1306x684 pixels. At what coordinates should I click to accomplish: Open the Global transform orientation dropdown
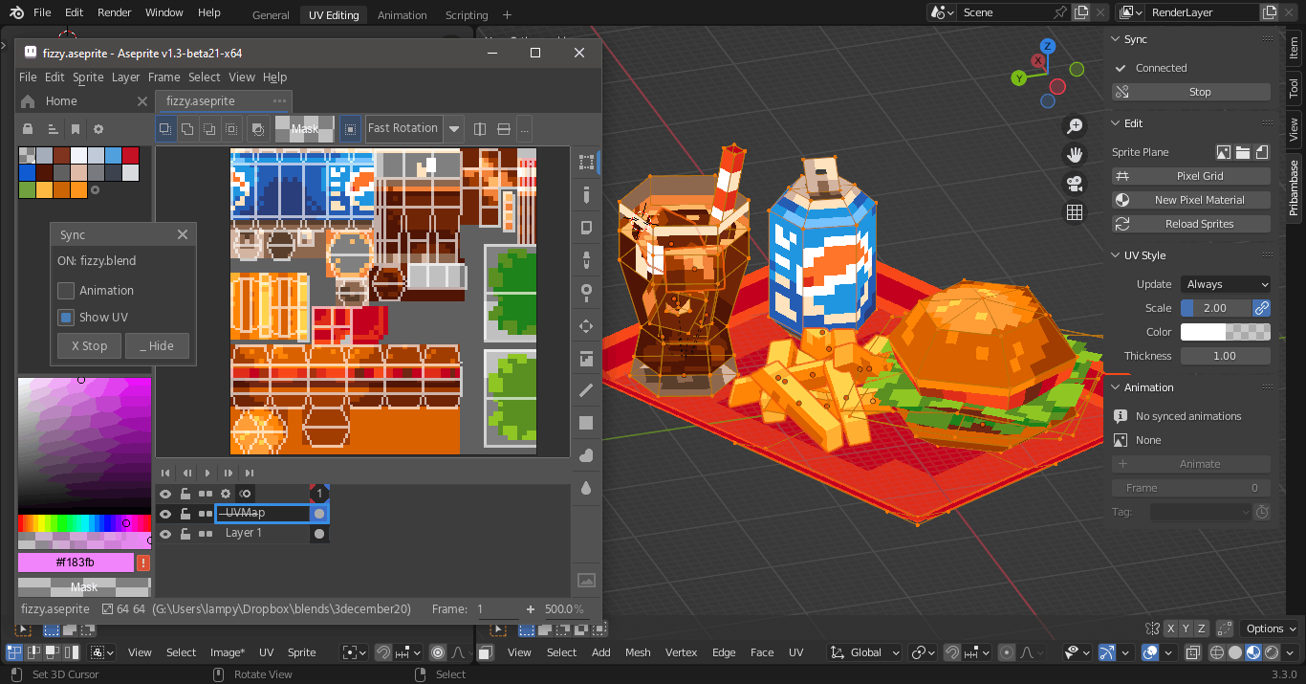coord(864,652)
